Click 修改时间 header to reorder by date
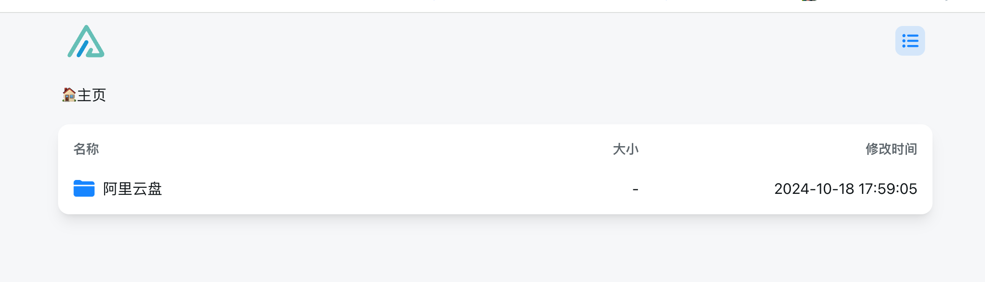This screenshot has height=282, width=985. point(891,149)
